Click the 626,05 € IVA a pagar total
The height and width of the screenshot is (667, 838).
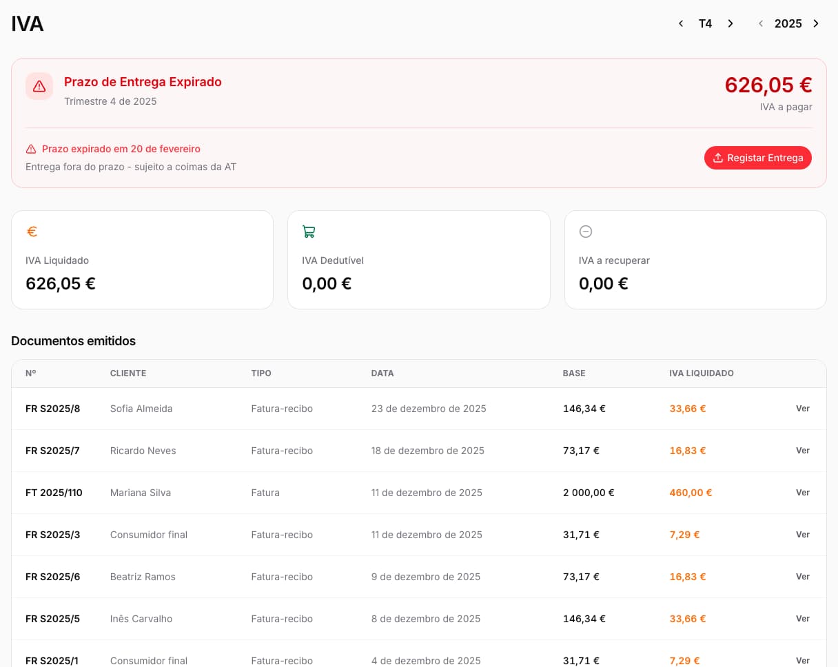point(768,85)
